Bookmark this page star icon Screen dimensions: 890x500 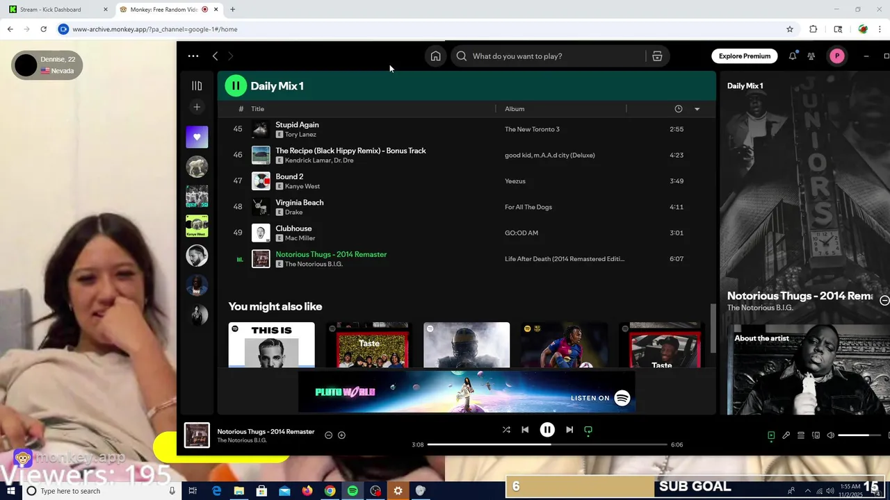click(790, 29)
